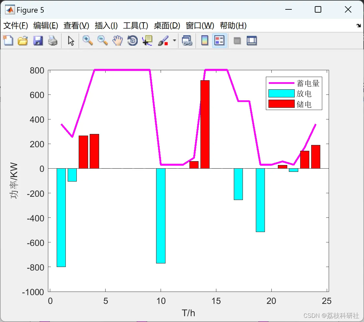Enable the Link Plot feature
Screen dimensions: 364x322
pyautogui.click(x=187, y=41)
